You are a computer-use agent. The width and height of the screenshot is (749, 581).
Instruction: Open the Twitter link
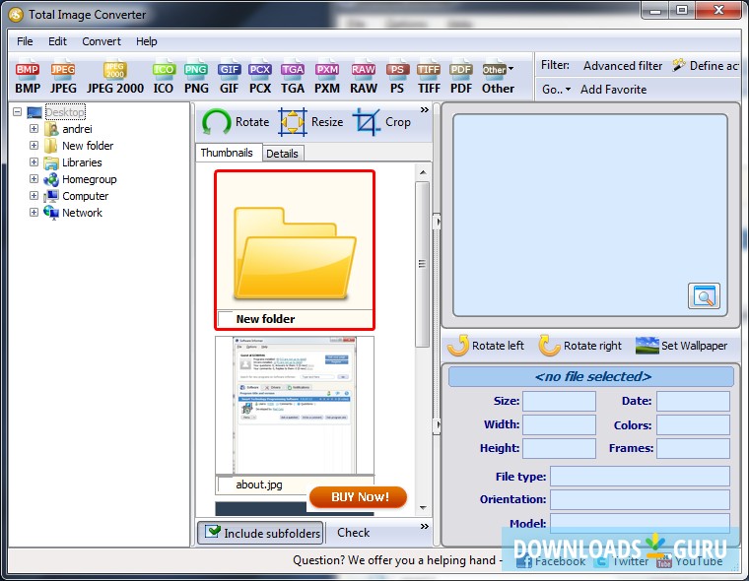(x=621, y=561)
